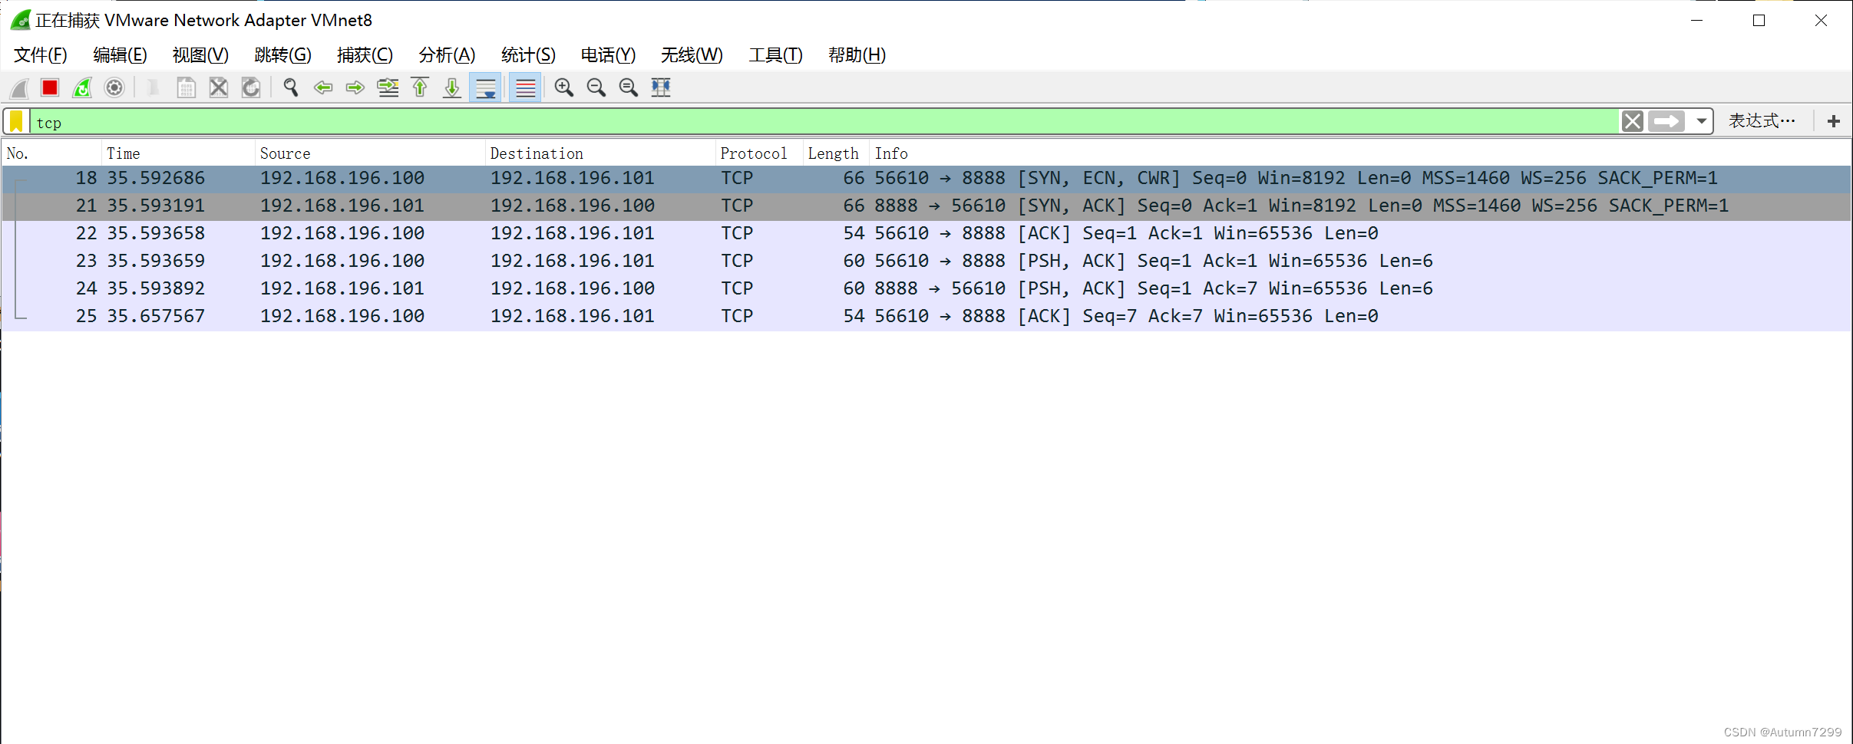Viewport: 1853px width, 744px height.
Task: Open the 无线(W) menu
Action: 692,55
